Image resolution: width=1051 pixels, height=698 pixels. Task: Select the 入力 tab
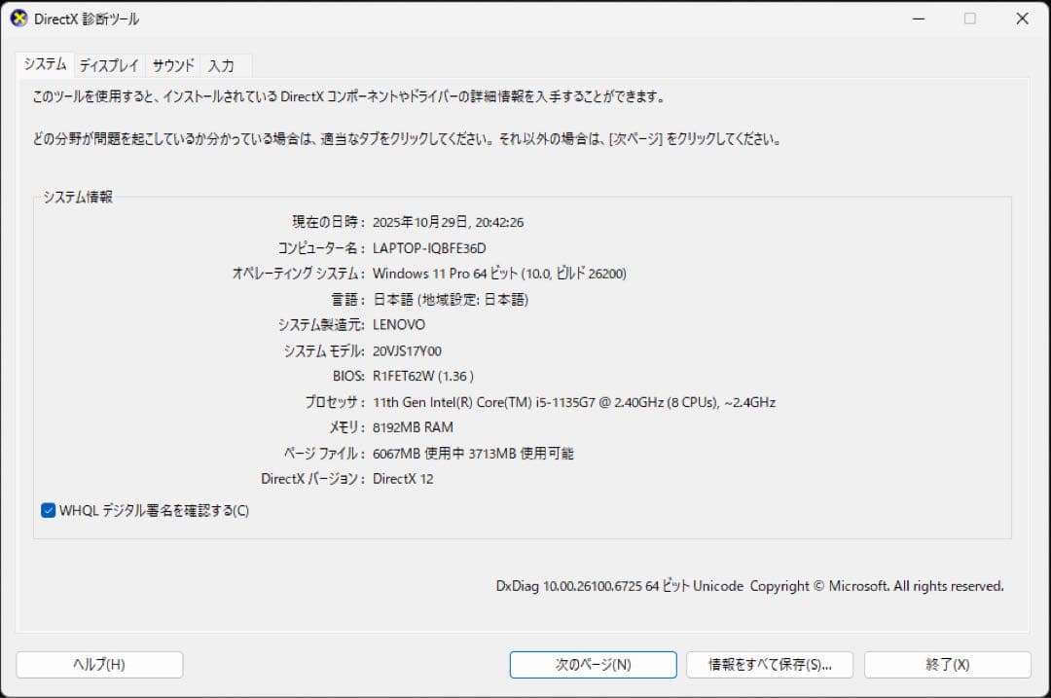(x=223, y=65)
